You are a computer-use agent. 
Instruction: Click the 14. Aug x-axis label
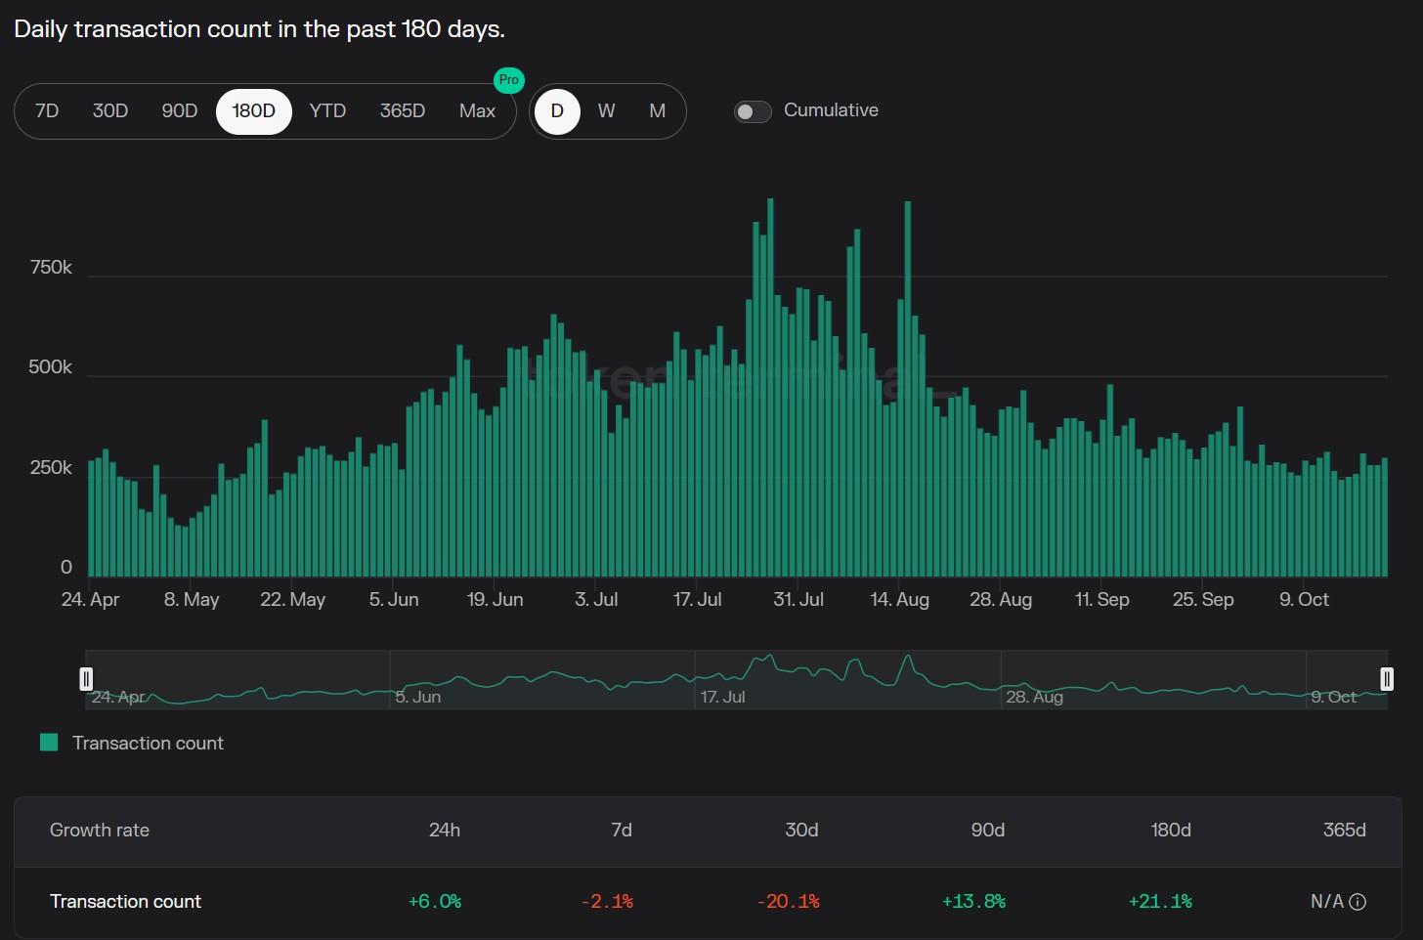[x=900, y=599]
